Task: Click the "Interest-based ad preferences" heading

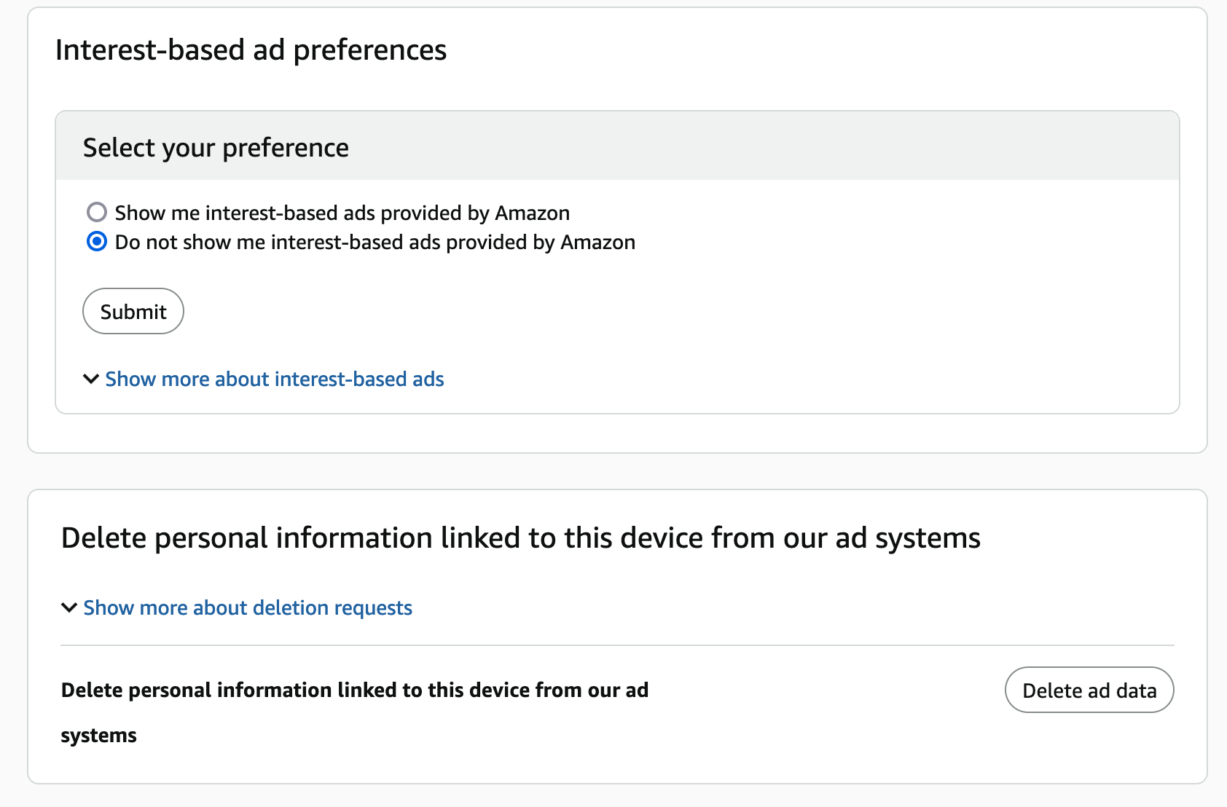Action: [x=251, y=50]
